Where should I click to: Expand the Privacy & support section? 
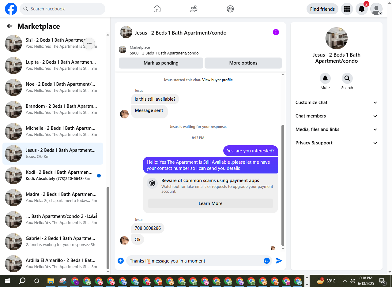tap(337, 143)
